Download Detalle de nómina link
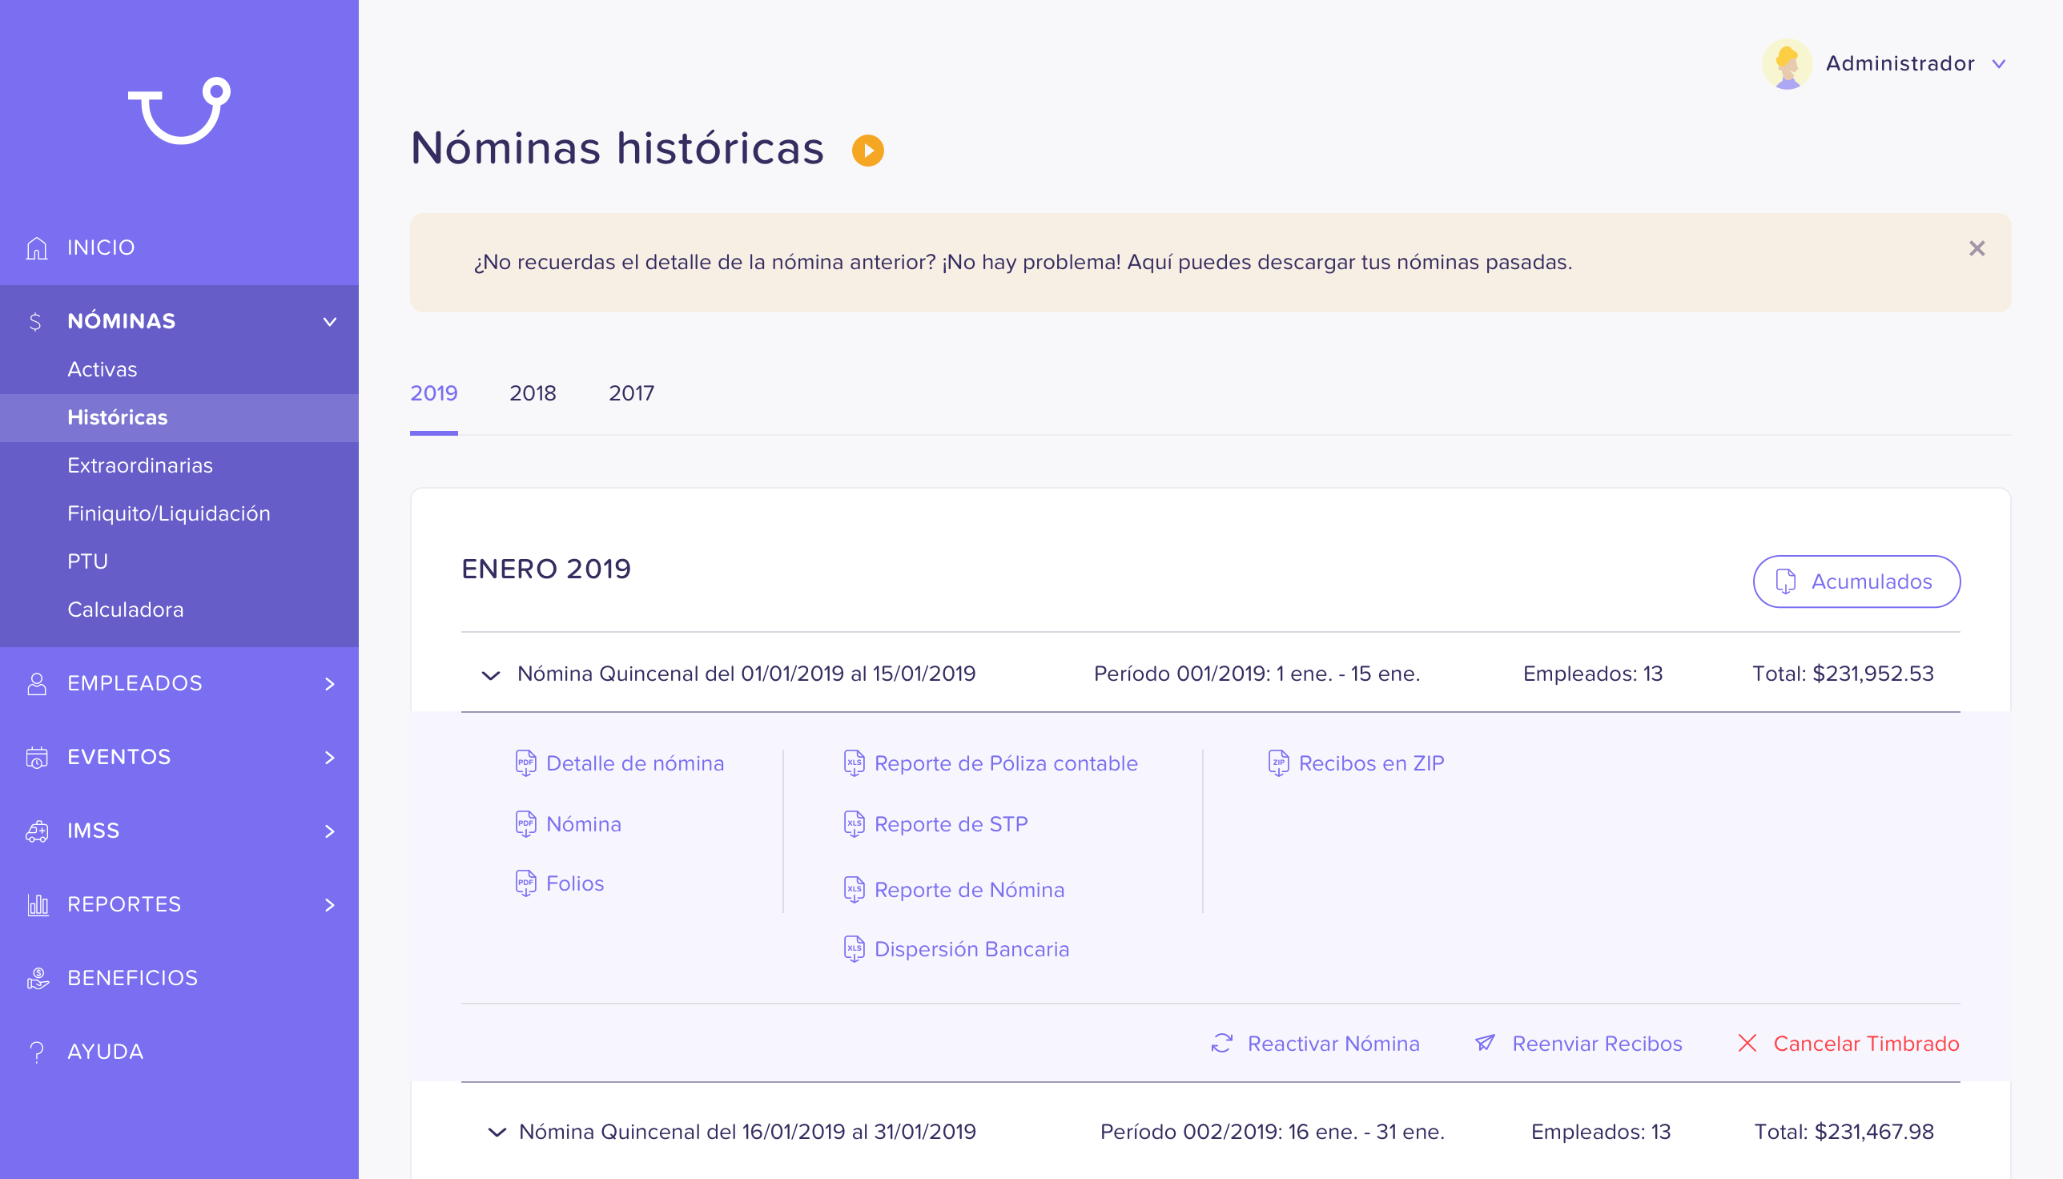The height and width of the screenshot is (1179, 2063). (635, 763)
